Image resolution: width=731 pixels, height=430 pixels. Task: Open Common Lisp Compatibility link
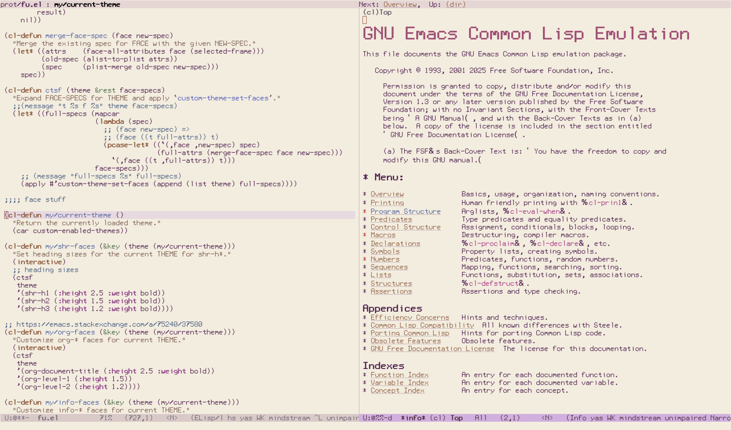tap(422, 325)
